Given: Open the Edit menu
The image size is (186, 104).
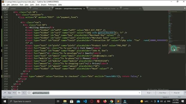Looking at the screenshot, I should (x=8, y=5).
